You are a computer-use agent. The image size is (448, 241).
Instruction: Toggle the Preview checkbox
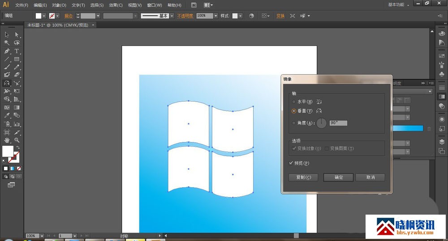pos(291,163)
